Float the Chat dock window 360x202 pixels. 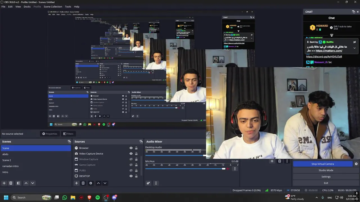tap(354, 12)
